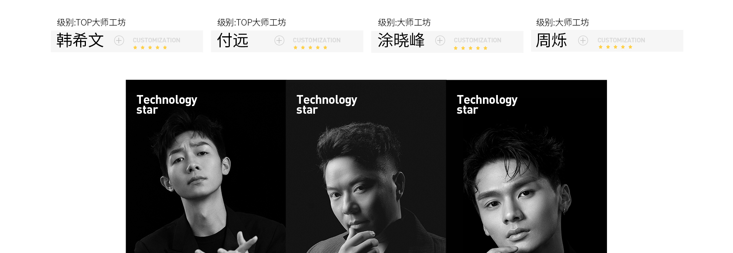Click the star rating under 涂晓峰's CUSTOMIZATION
Viewport: 733px width, 253px height.
coord(471,48)
